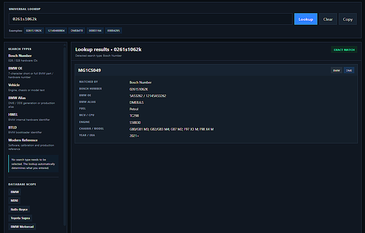Click the MINI database scope chip
The width and height of the screenshot is (365, 233).
click(x=14, y=201)
